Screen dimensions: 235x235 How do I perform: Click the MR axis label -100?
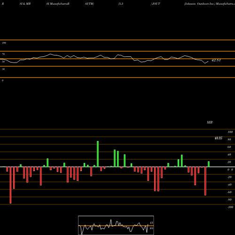click(x=230, y=207)
